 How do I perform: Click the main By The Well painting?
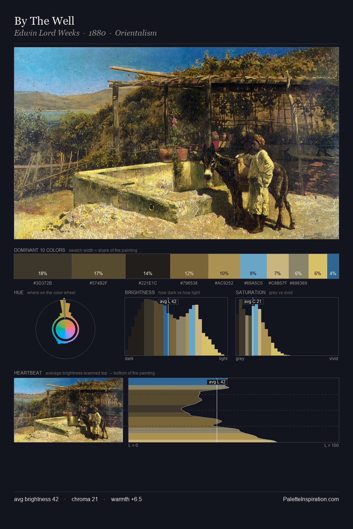pos(176,143)
